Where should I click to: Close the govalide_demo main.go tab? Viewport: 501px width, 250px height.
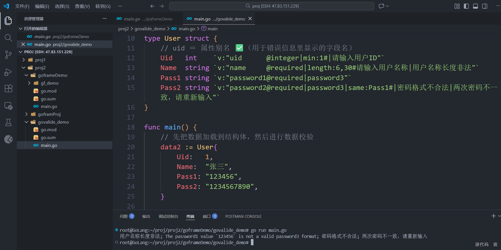coord(250,18)
